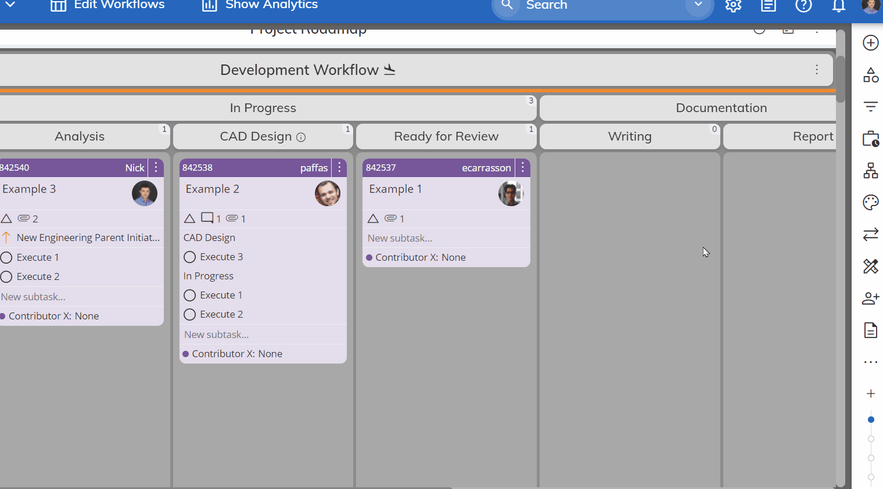Click the blue zoom level dot
Image resolution: width=883 pixels, height=489 pixels.
pyautogui.click(x=871, y=419)
